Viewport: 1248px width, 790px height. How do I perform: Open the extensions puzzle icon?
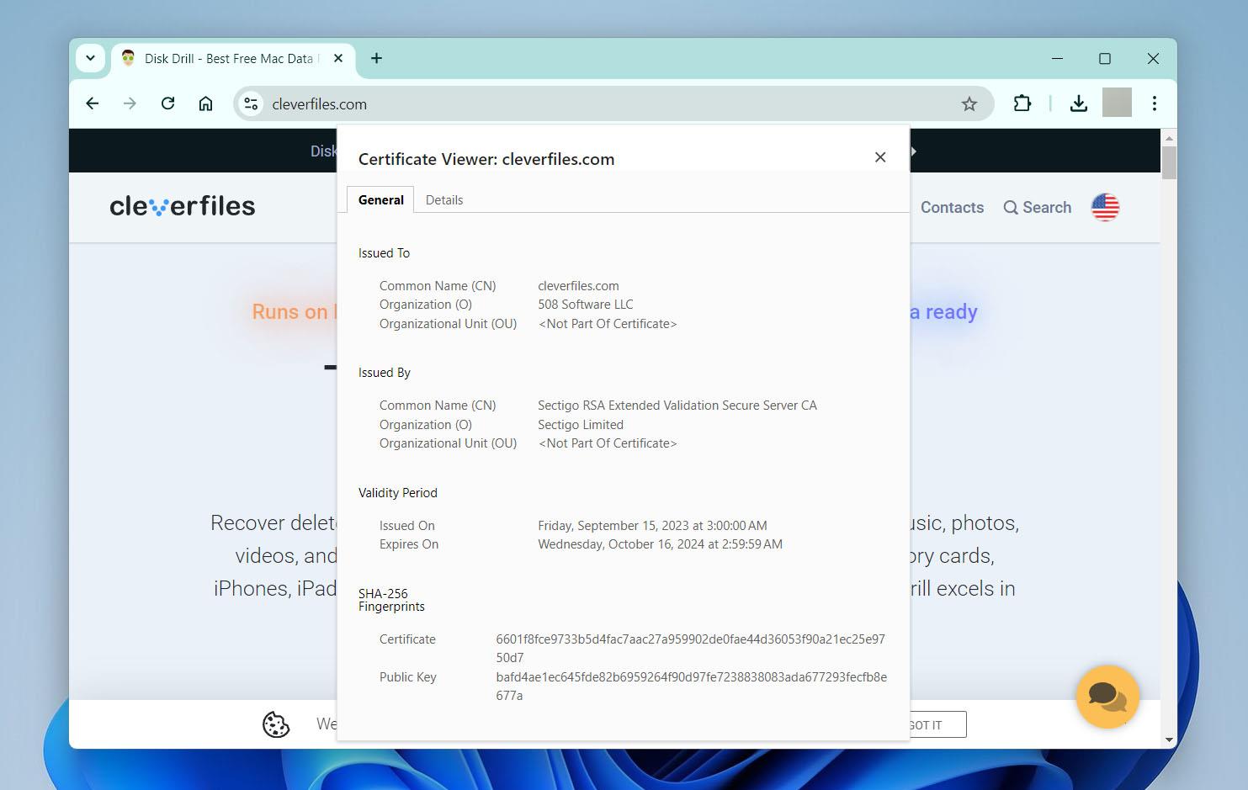pos(1022,103)
